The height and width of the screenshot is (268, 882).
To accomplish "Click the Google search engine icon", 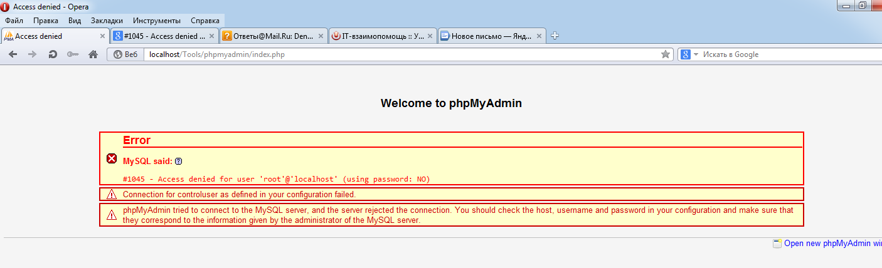I will [686, 54].
